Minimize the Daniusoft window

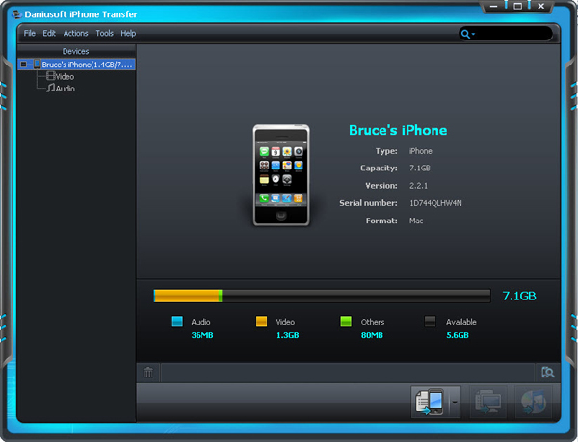click(x=494, y=7)
